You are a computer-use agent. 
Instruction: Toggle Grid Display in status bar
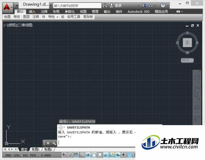(x=76, y=155)
